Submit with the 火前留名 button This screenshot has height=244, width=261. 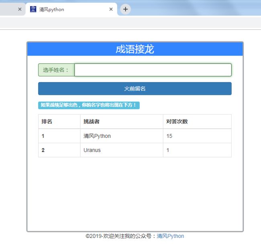point(135,88)
